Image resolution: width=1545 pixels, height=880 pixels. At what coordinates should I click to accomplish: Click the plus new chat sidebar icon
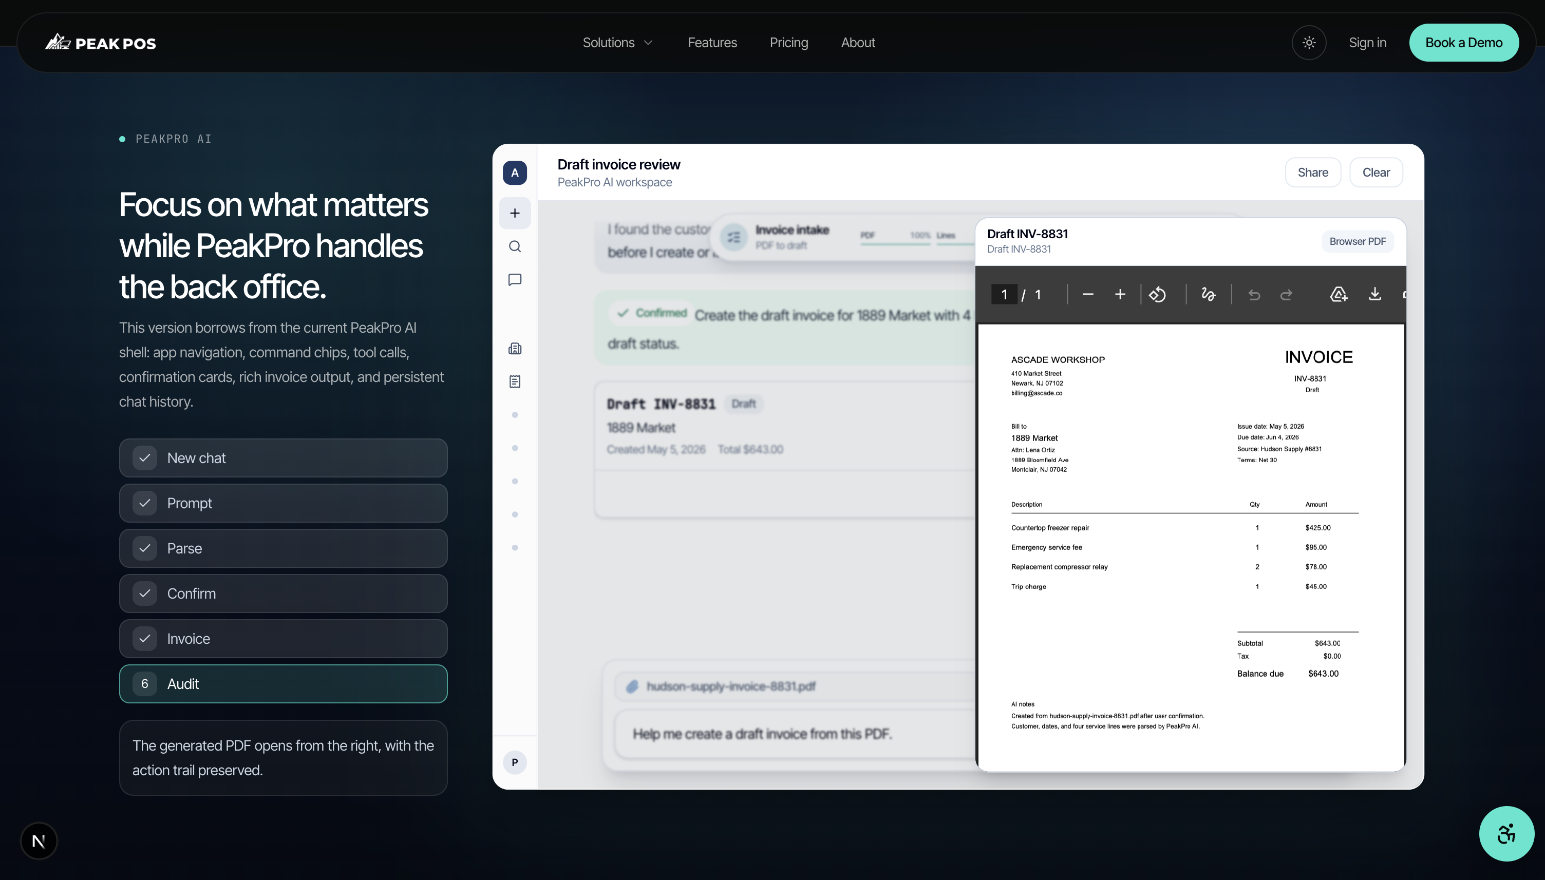[514, 213]
